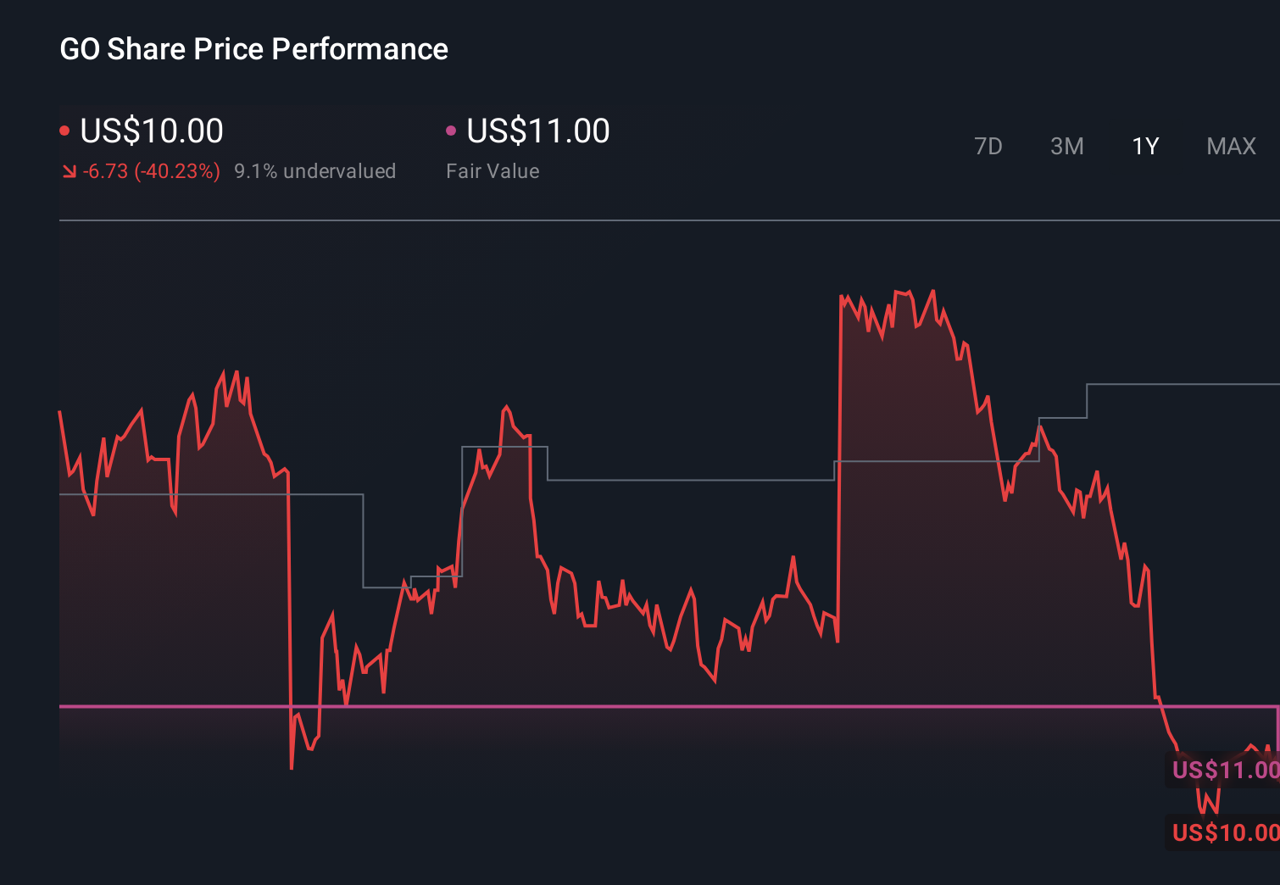Click the lowest dip of the price line
The height and width of the screenshot is (885, 1280).
click(x=291, y=769)
